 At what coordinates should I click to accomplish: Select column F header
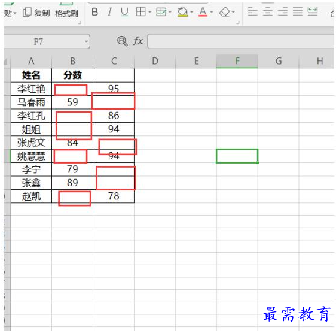pos(237,61)
